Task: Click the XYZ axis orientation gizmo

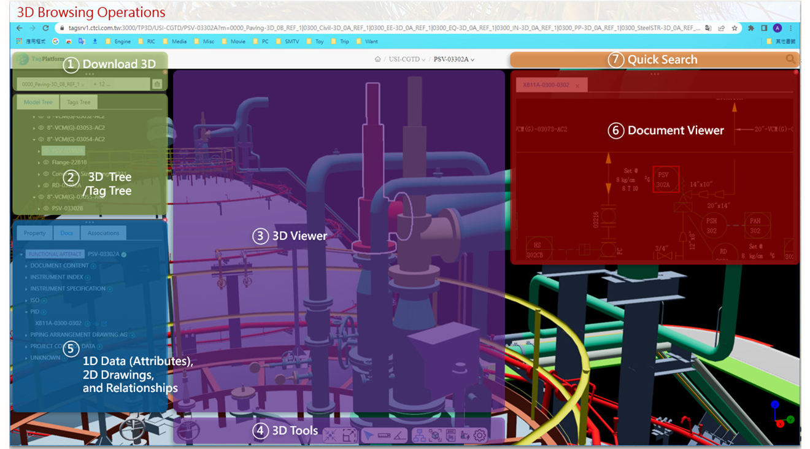Action: pyautogui.click(x=782, y=415)
